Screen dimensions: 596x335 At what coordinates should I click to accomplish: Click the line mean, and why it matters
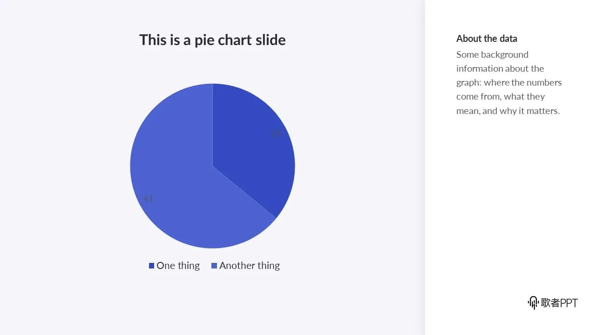508,111
